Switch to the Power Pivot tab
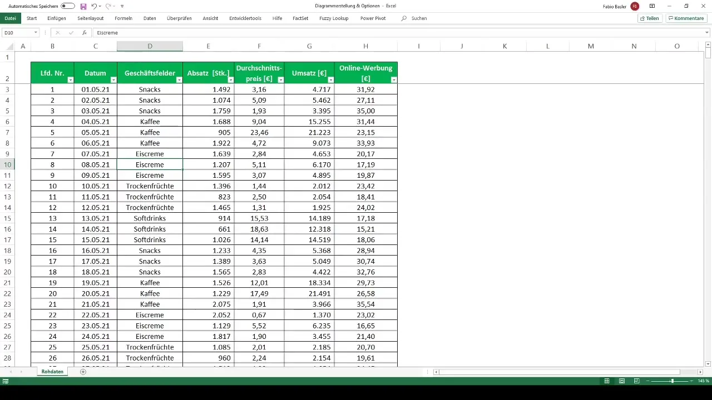This screenshot has width=712, height=400. pos(373,18)
